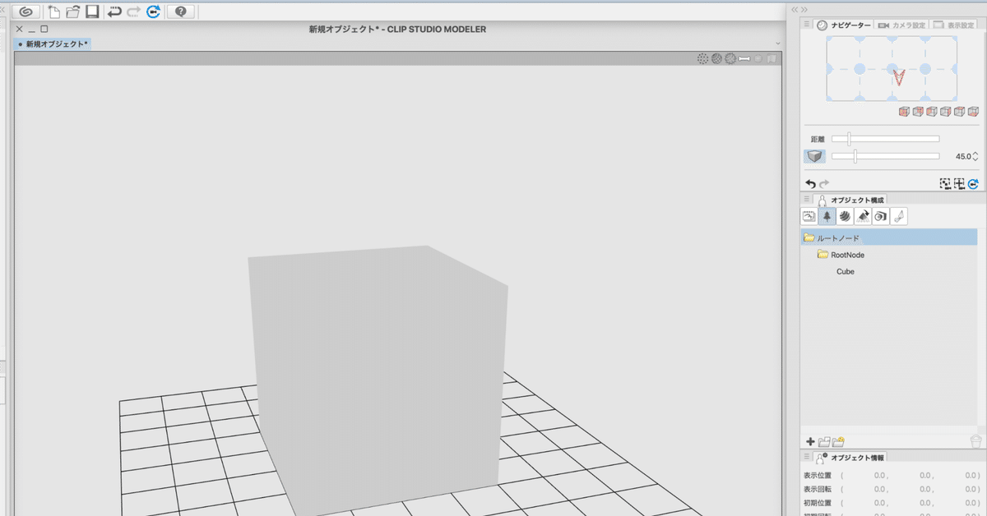Click the fourth cube view preset icon
The height and width of the screenshot is (516, 987).
coord(946,112)
